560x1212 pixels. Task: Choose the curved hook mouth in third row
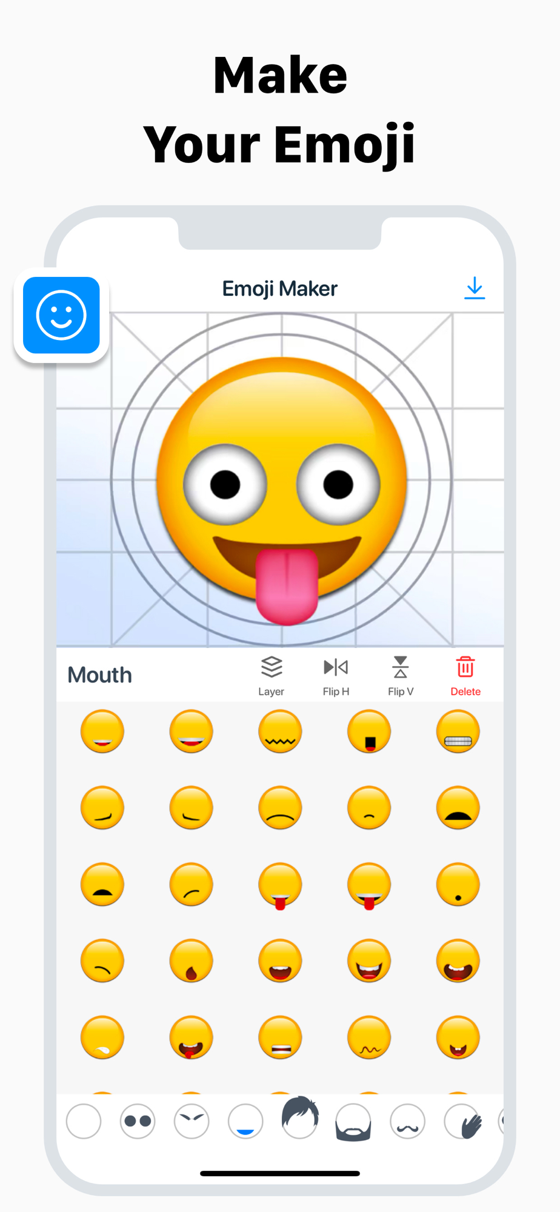click(x=192, y=884)
